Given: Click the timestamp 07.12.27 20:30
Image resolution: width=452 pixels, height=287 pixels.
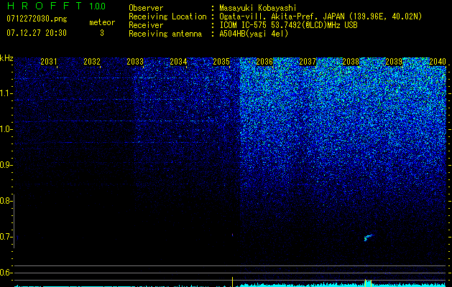Looking at the screenshot, I should pyautogui.click(x=37, y=33).
